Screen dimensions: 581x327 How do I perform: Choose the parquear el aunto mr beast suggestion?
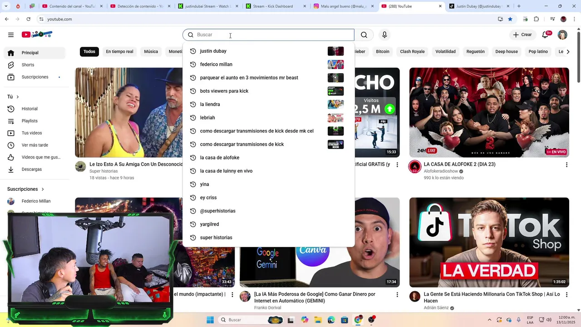point(268,78)
